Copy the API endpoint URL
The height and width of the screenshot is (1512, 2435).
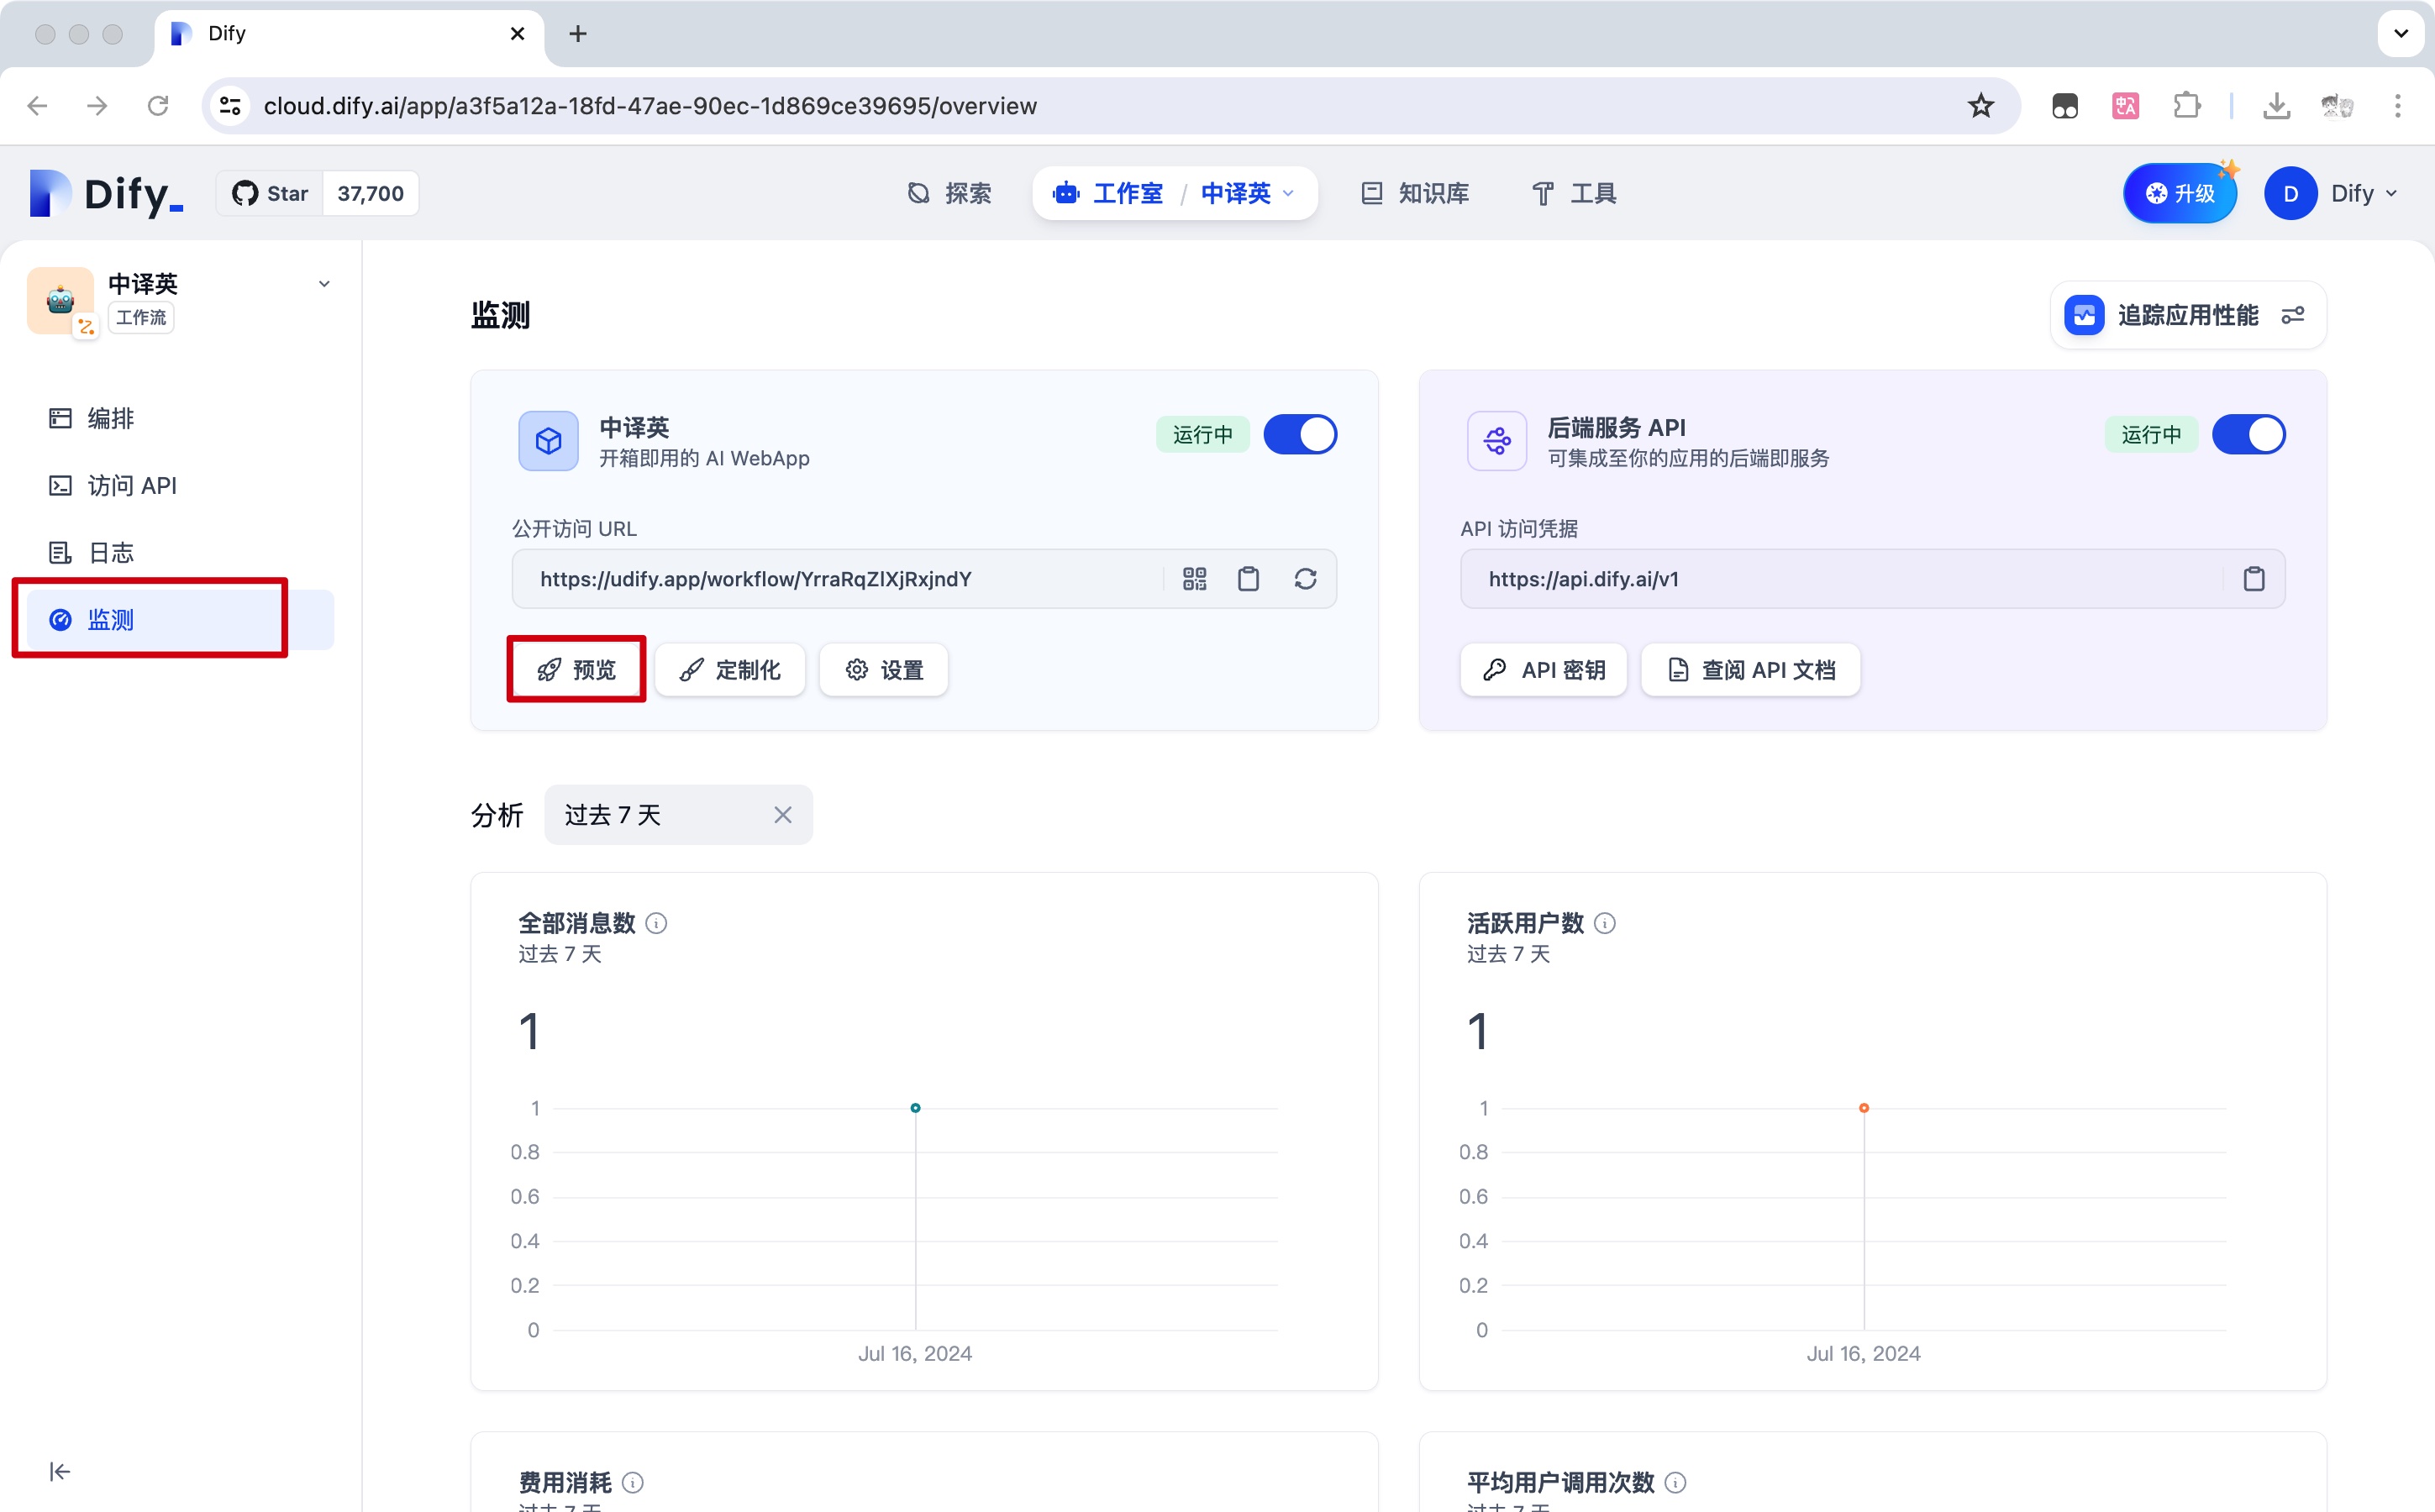[2253, 579]
